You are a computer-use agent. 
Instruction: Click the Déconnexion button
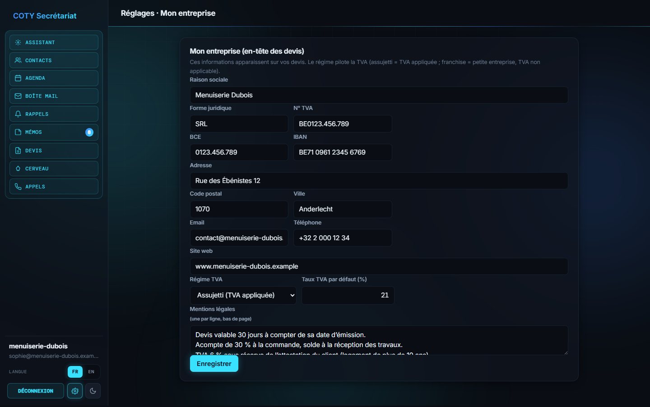point(36,391)
